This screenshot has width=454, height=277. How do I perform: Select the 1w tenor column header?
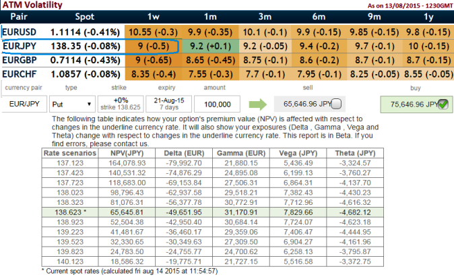(153, 17)
